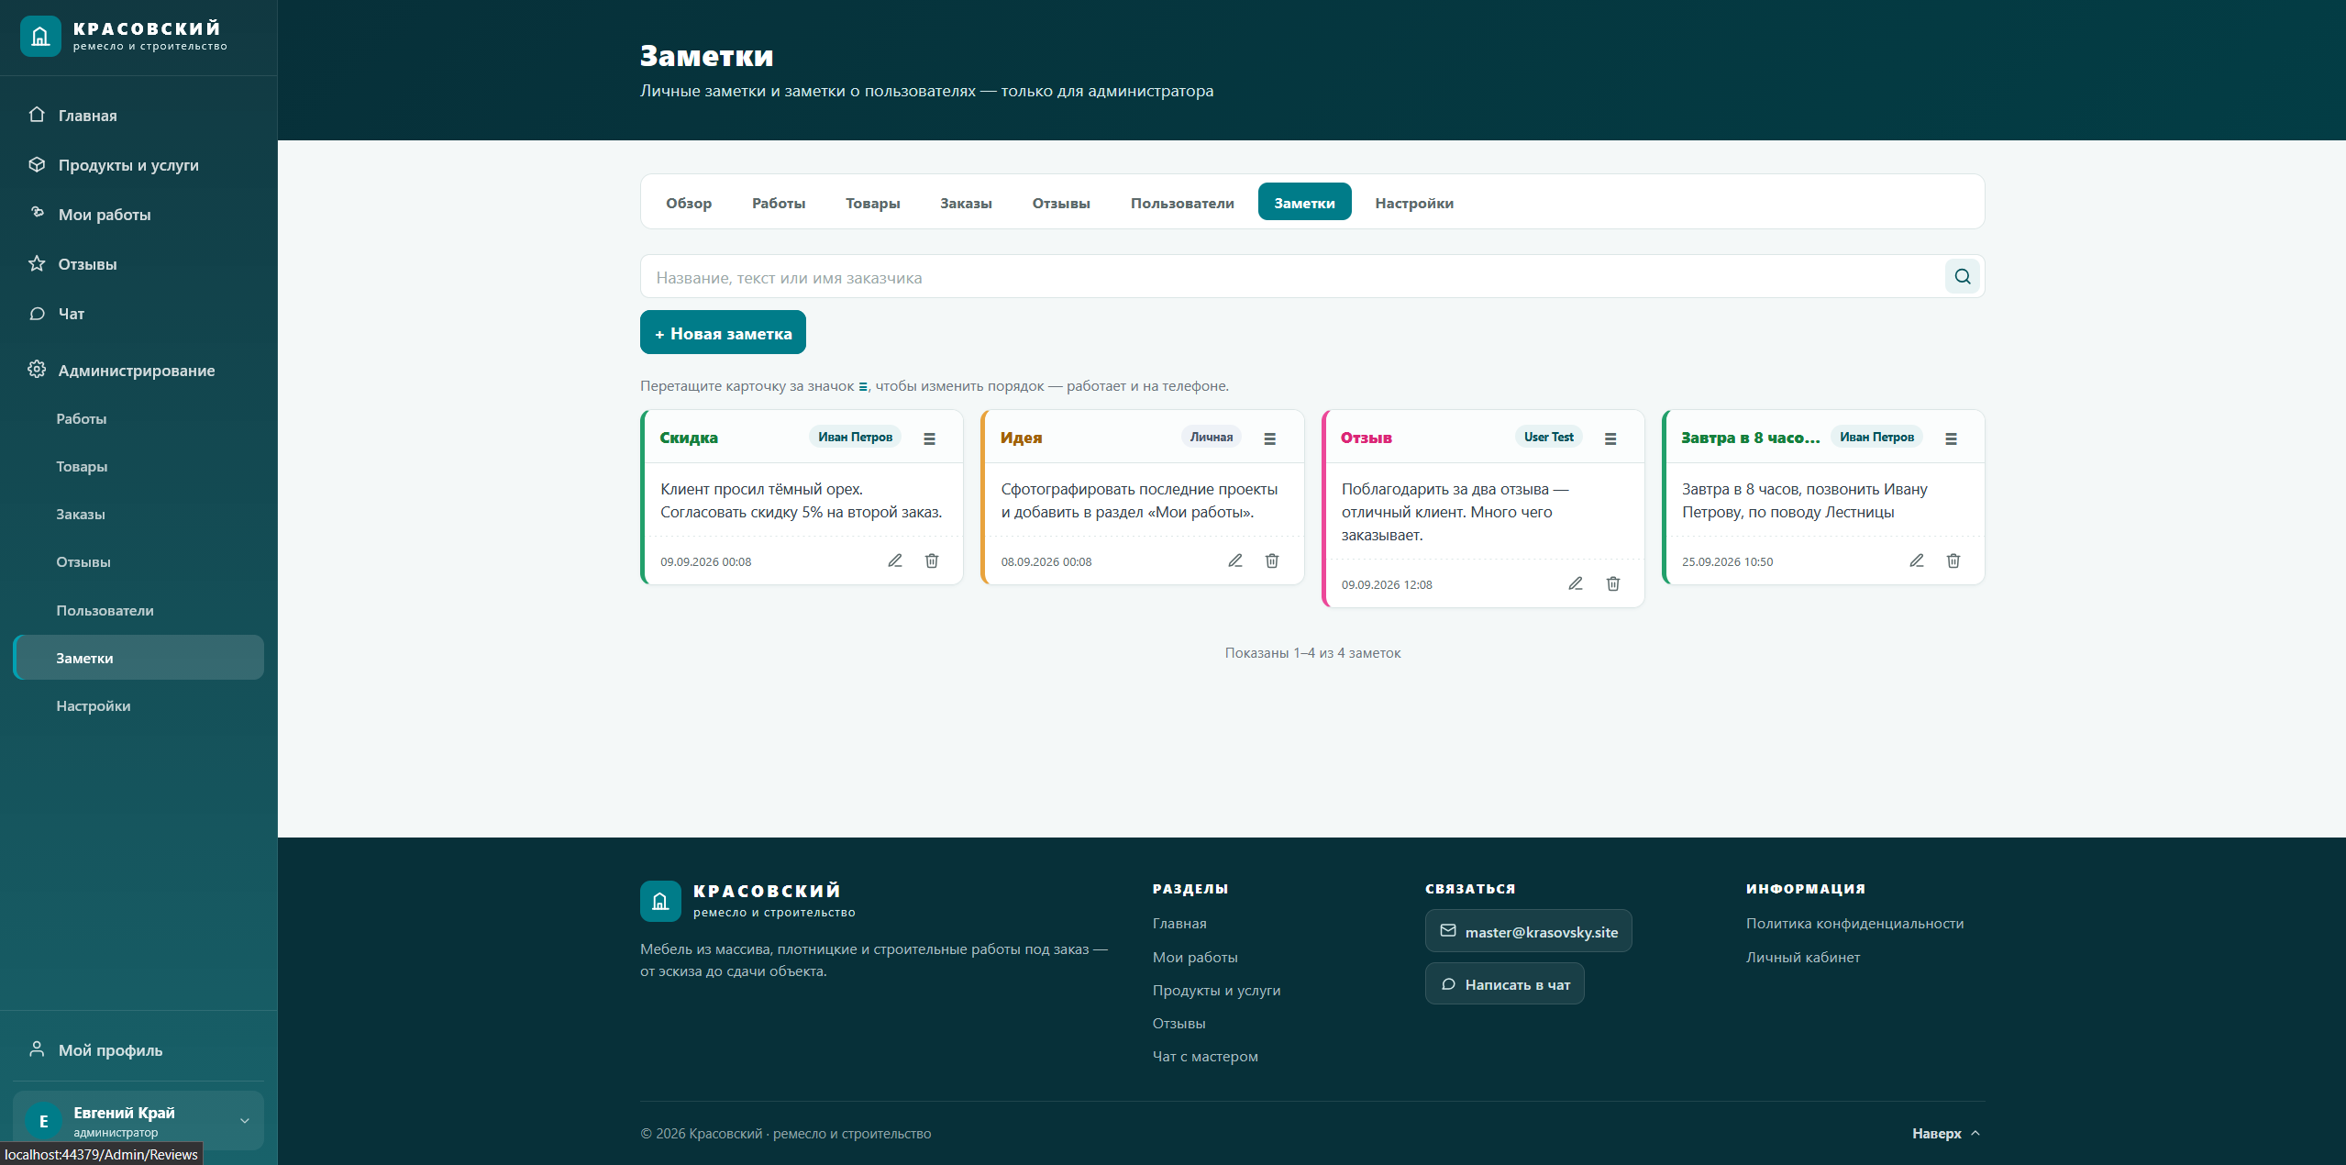Select Пользователи under Администрирование in sidebar
Viewport: 2346px width, 1165px height.
[138, 610]
